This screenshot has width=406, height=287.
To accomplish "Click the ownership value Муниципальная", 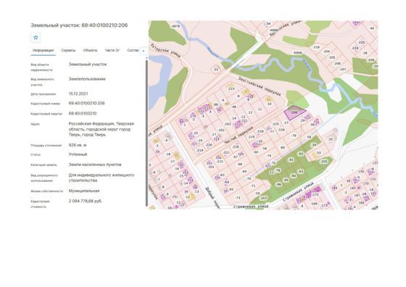I will tap(84, 191).
